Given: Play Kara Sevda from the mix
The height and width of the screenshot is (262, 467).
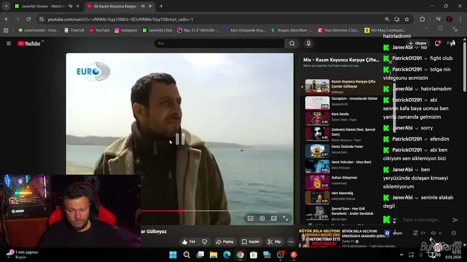Looking at the screenshot, I should coord(347,118).
